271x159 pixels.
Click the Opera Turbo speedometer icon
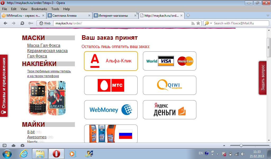coord(22,145)
